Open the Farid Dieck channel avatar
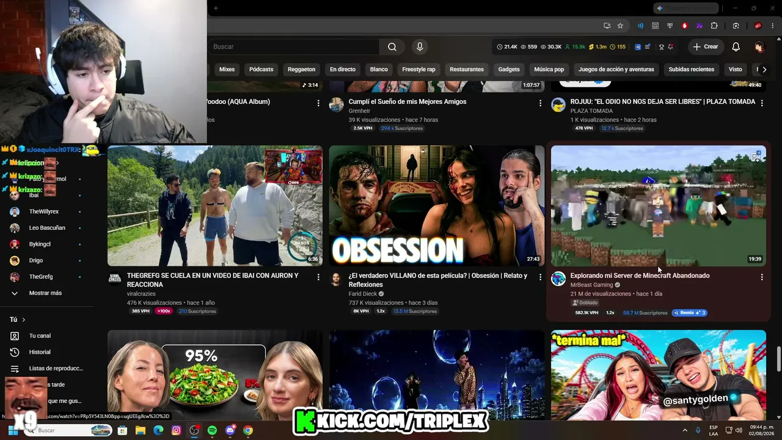The width and height of the screenshot is (782, 440). click(336, 279)
